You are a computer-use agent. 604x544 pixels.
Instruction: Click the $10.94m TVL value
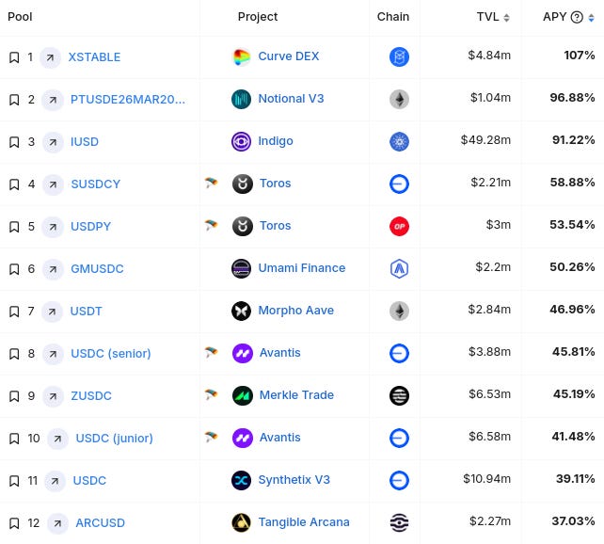(x=487, y=479)
